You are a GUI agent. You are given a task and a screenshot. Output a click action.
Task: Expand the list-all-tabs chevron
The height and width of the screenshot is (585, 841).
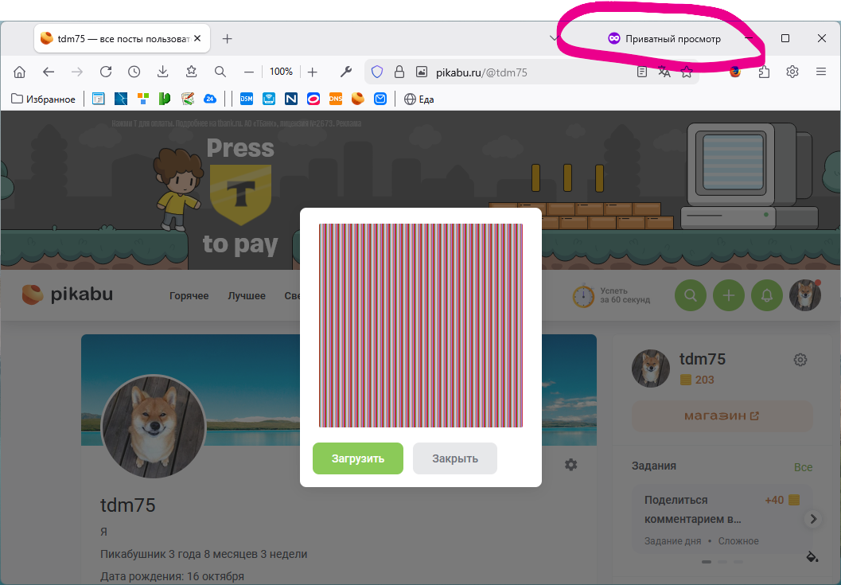pyautogui.click(x=554, y=38)
